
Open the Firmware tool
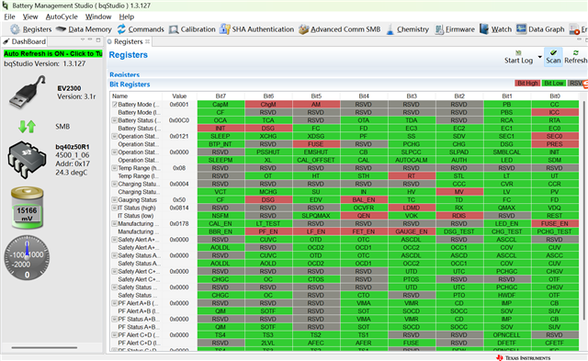(455, 29)
